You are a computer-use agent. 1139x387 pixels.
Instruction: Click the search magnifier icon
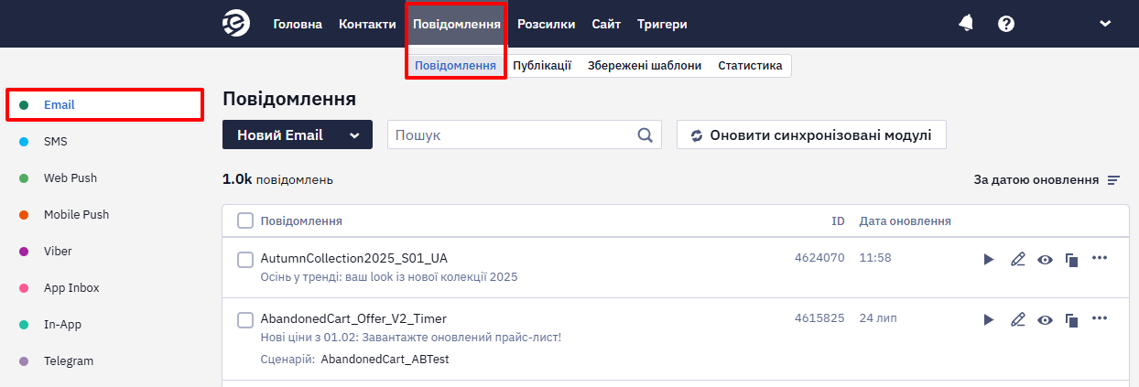point(645,135)
